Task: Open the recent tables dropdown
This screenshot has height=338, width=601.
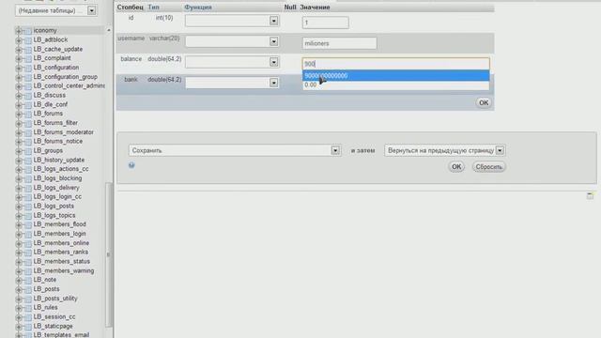Action: [55, 10]
